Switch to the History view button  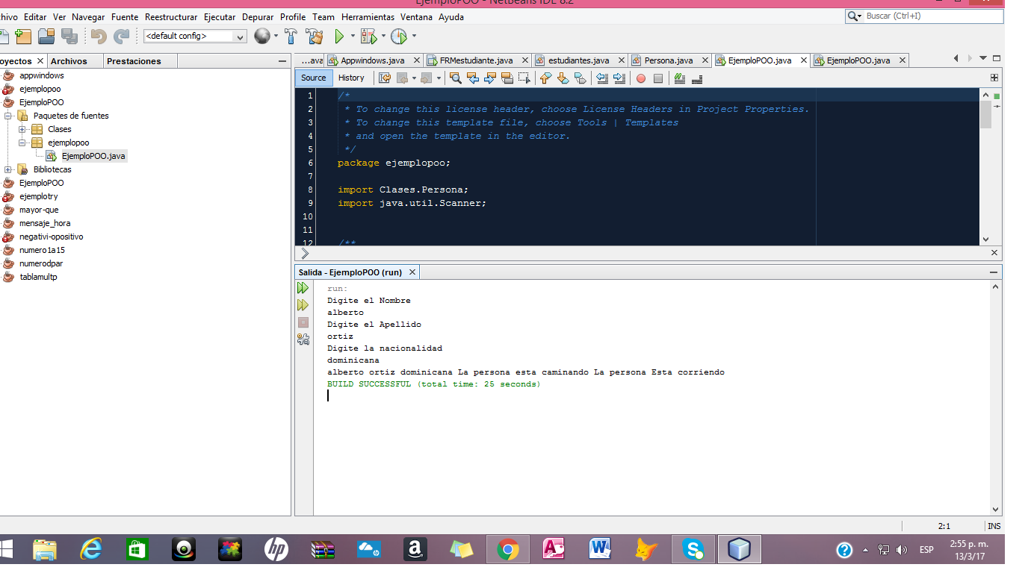point(351,78)
